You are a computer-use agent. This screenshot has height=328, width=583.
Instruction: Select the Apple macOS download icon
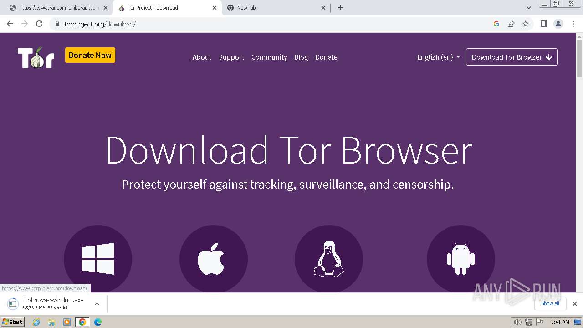pos(214,259)
